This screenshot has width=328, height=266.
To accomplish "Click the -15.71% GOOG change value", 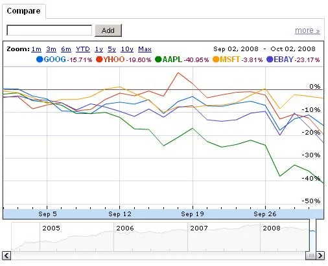I will [80, 60].
